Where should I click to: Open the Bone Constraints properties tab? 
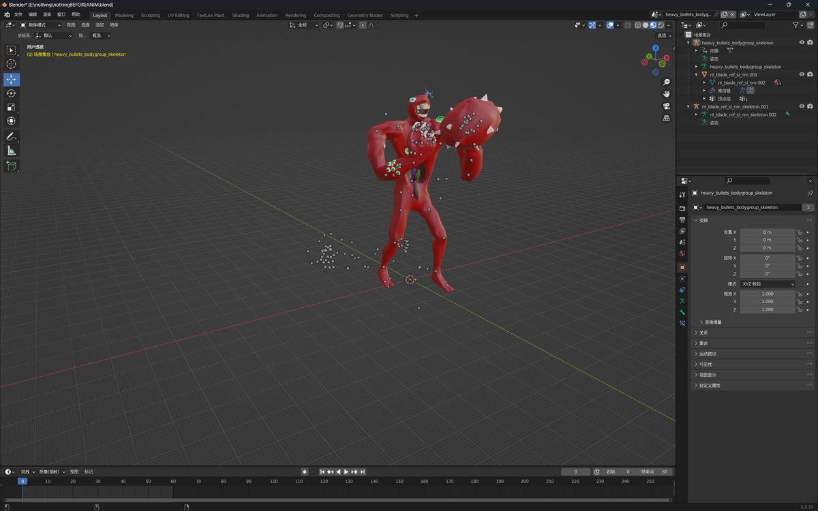coord(682,324)
